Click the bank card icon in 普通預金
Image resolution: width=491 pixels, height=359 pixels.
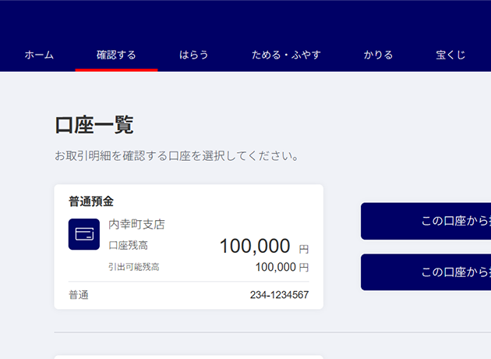pyautogui.click(x=84, y=234)
